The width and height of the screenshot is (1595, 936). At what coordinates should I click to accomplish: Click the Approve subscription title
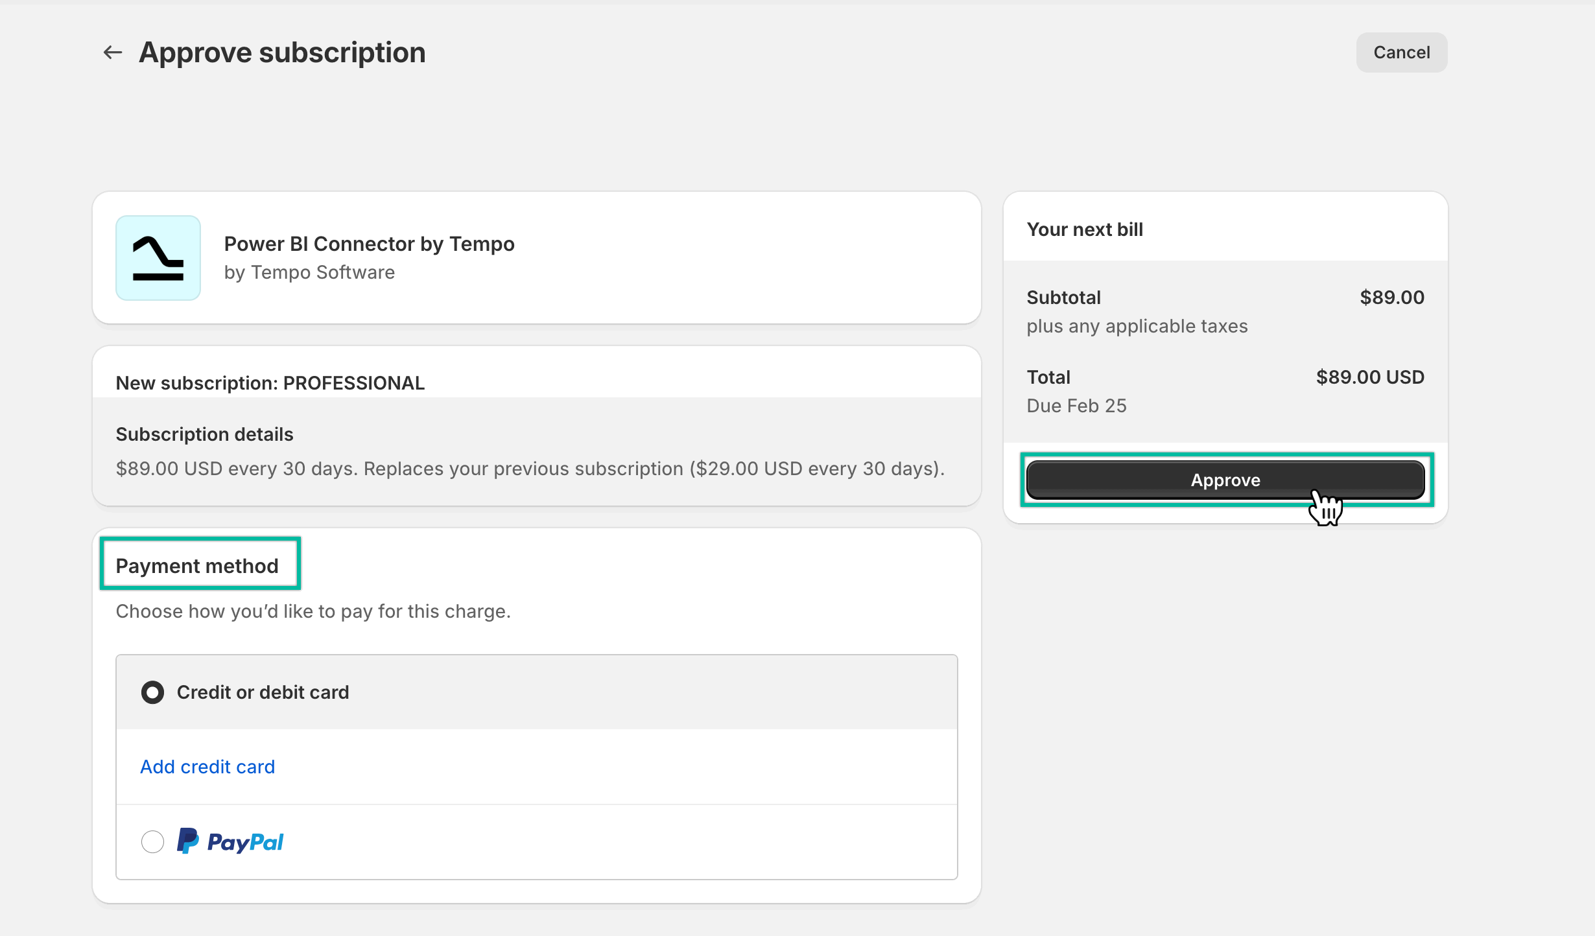(x=281, y=52)
